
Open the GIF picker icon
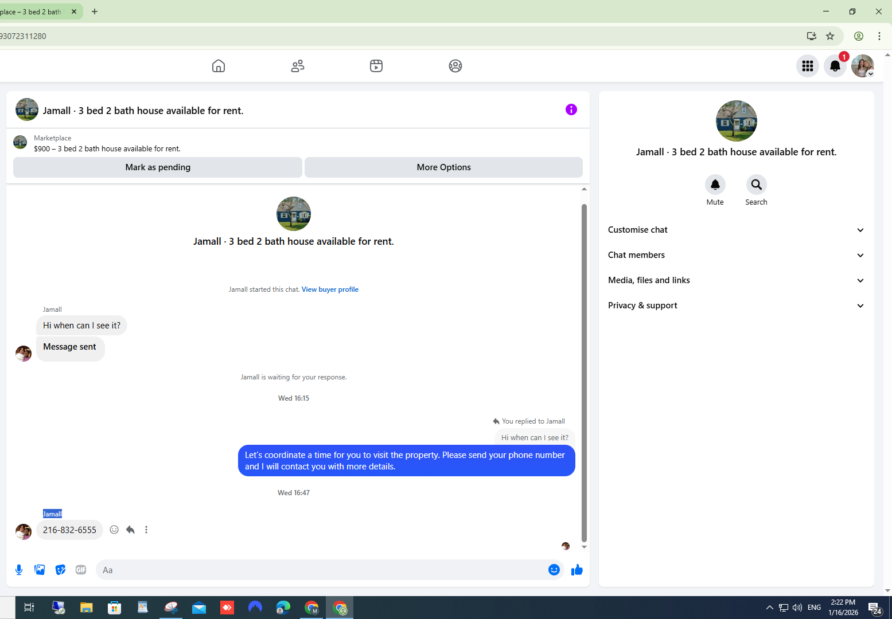click(81, 570)
